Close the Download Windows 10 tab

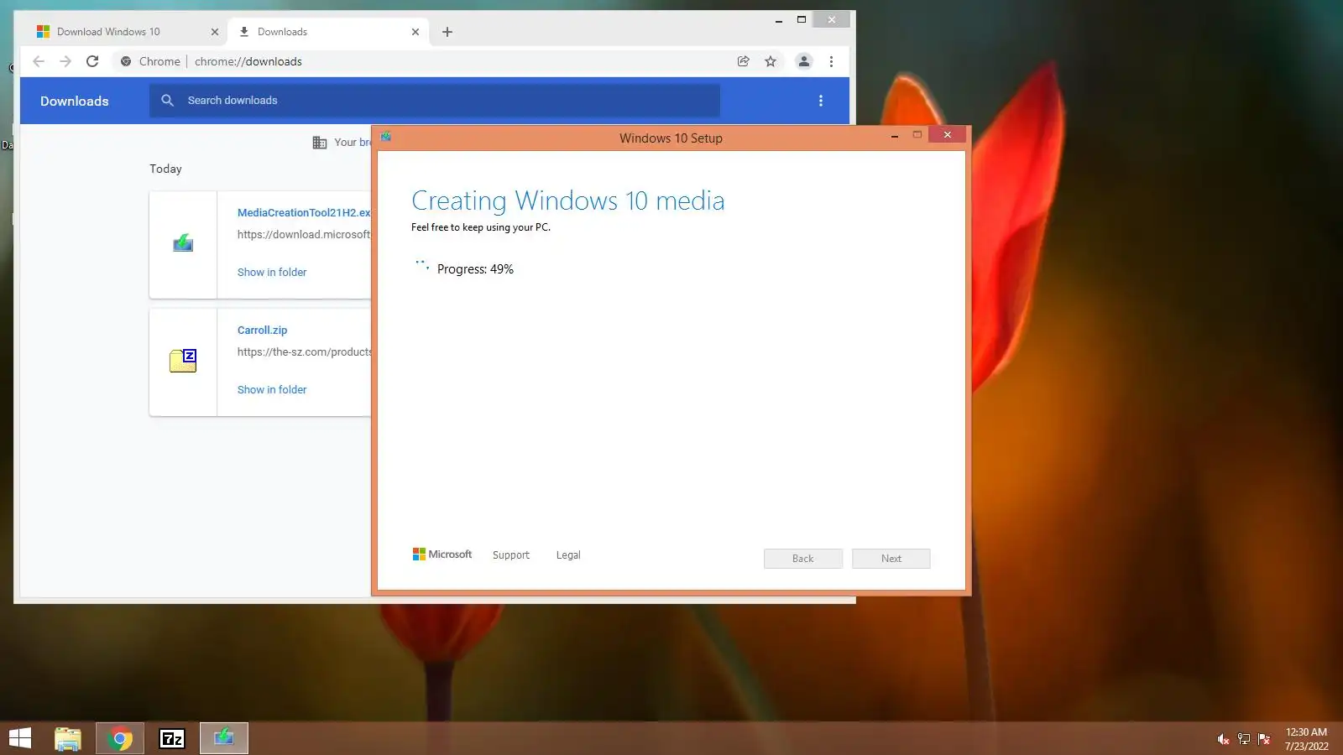point(214,32)
